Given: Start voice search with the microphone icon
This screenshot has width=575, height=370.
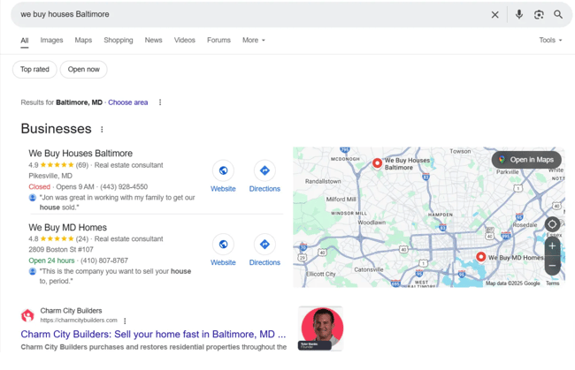Looking at the screenshot, I should tap(519, 15).
